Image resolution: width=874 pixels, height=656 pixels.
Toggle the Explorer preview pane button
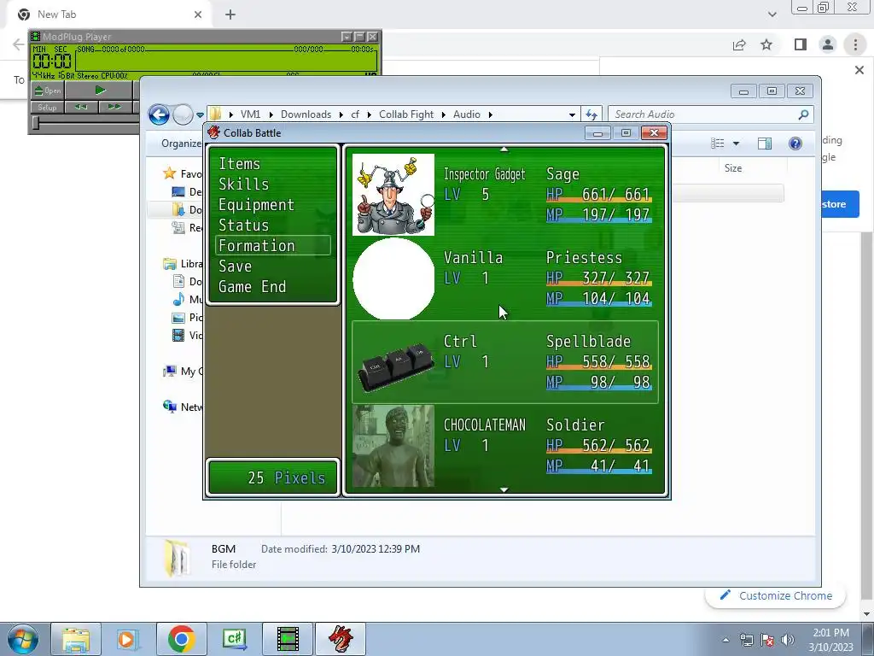[x=765, y=143]
